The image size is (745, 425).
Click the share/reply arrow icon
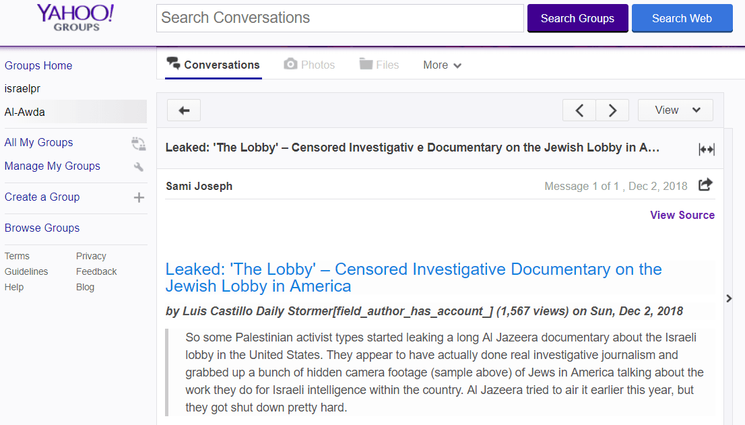pos(705,185)
